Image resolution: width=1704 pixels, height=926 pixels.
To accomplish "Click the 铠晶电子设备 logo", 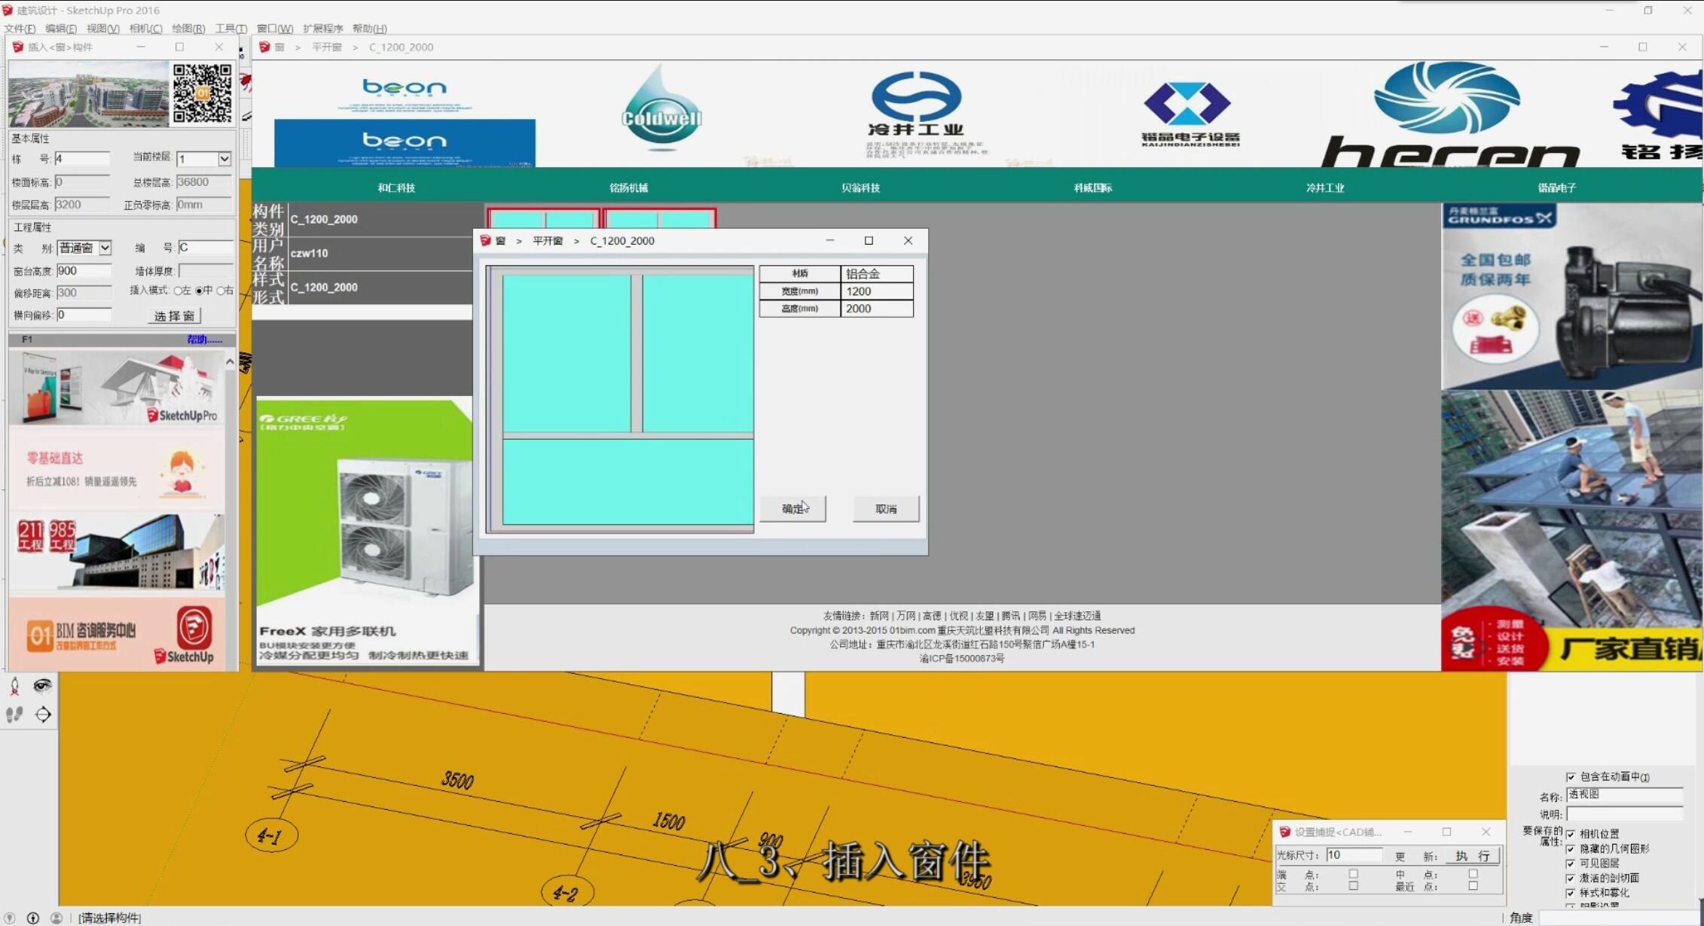I will pyautogui.click(x=1189, y=113).
